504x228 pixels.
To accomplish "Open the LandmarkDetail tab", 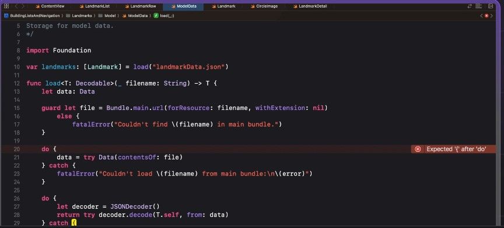I will coord(310,6).
